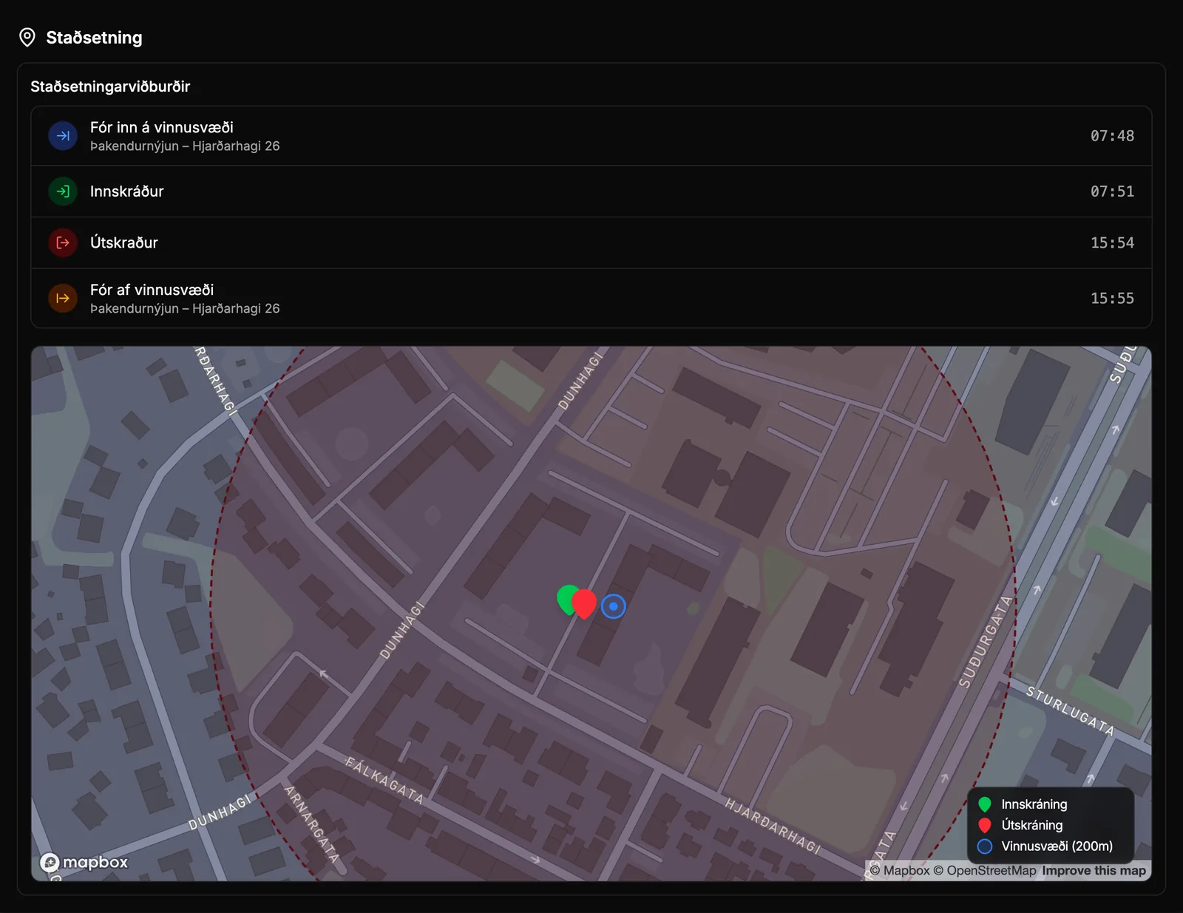Image resolution: width=1183 pixels, height=913 pixels.
Task: Open the OpenStreetMap attribution link
Action: pos(985,871)
